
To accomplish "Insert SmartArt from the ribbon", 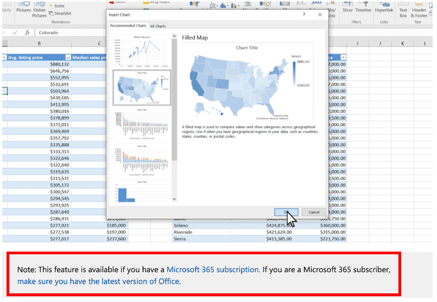I will click(60, 14).
